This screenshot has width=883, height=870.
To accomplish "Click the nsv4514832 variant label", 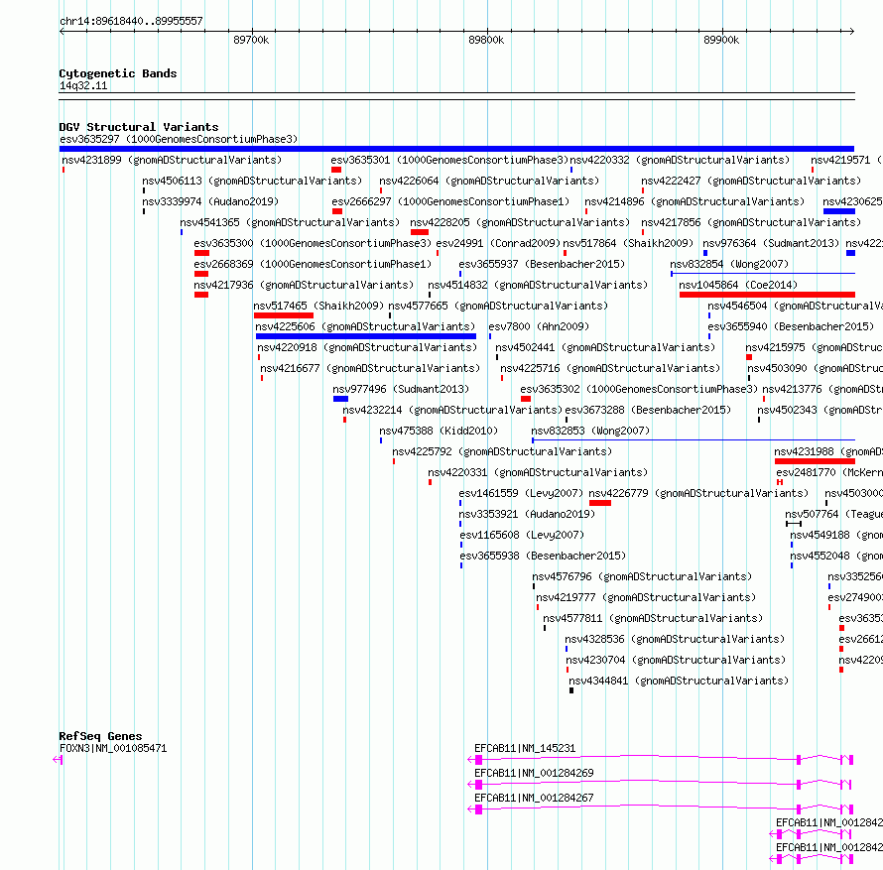I will pos(539,285).
